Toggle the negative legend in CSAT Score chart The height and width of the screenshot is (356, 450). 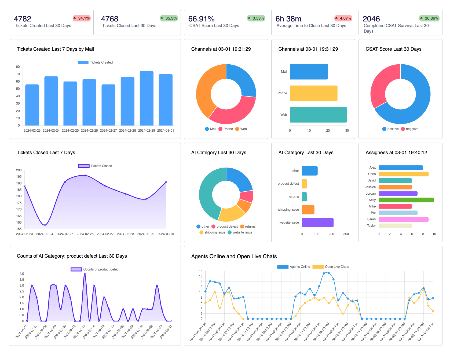click(x=409, y=129)
